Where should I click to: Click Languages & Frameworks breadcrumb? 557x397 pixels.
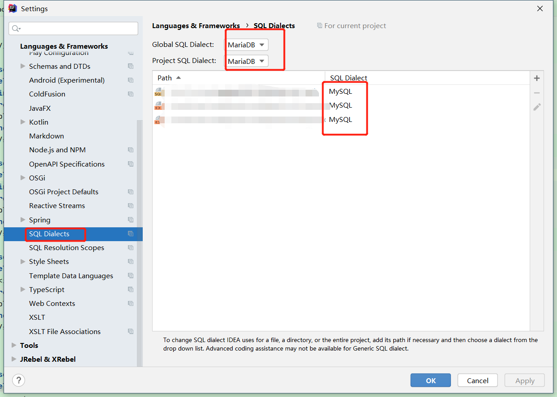(x=196, y=26)
